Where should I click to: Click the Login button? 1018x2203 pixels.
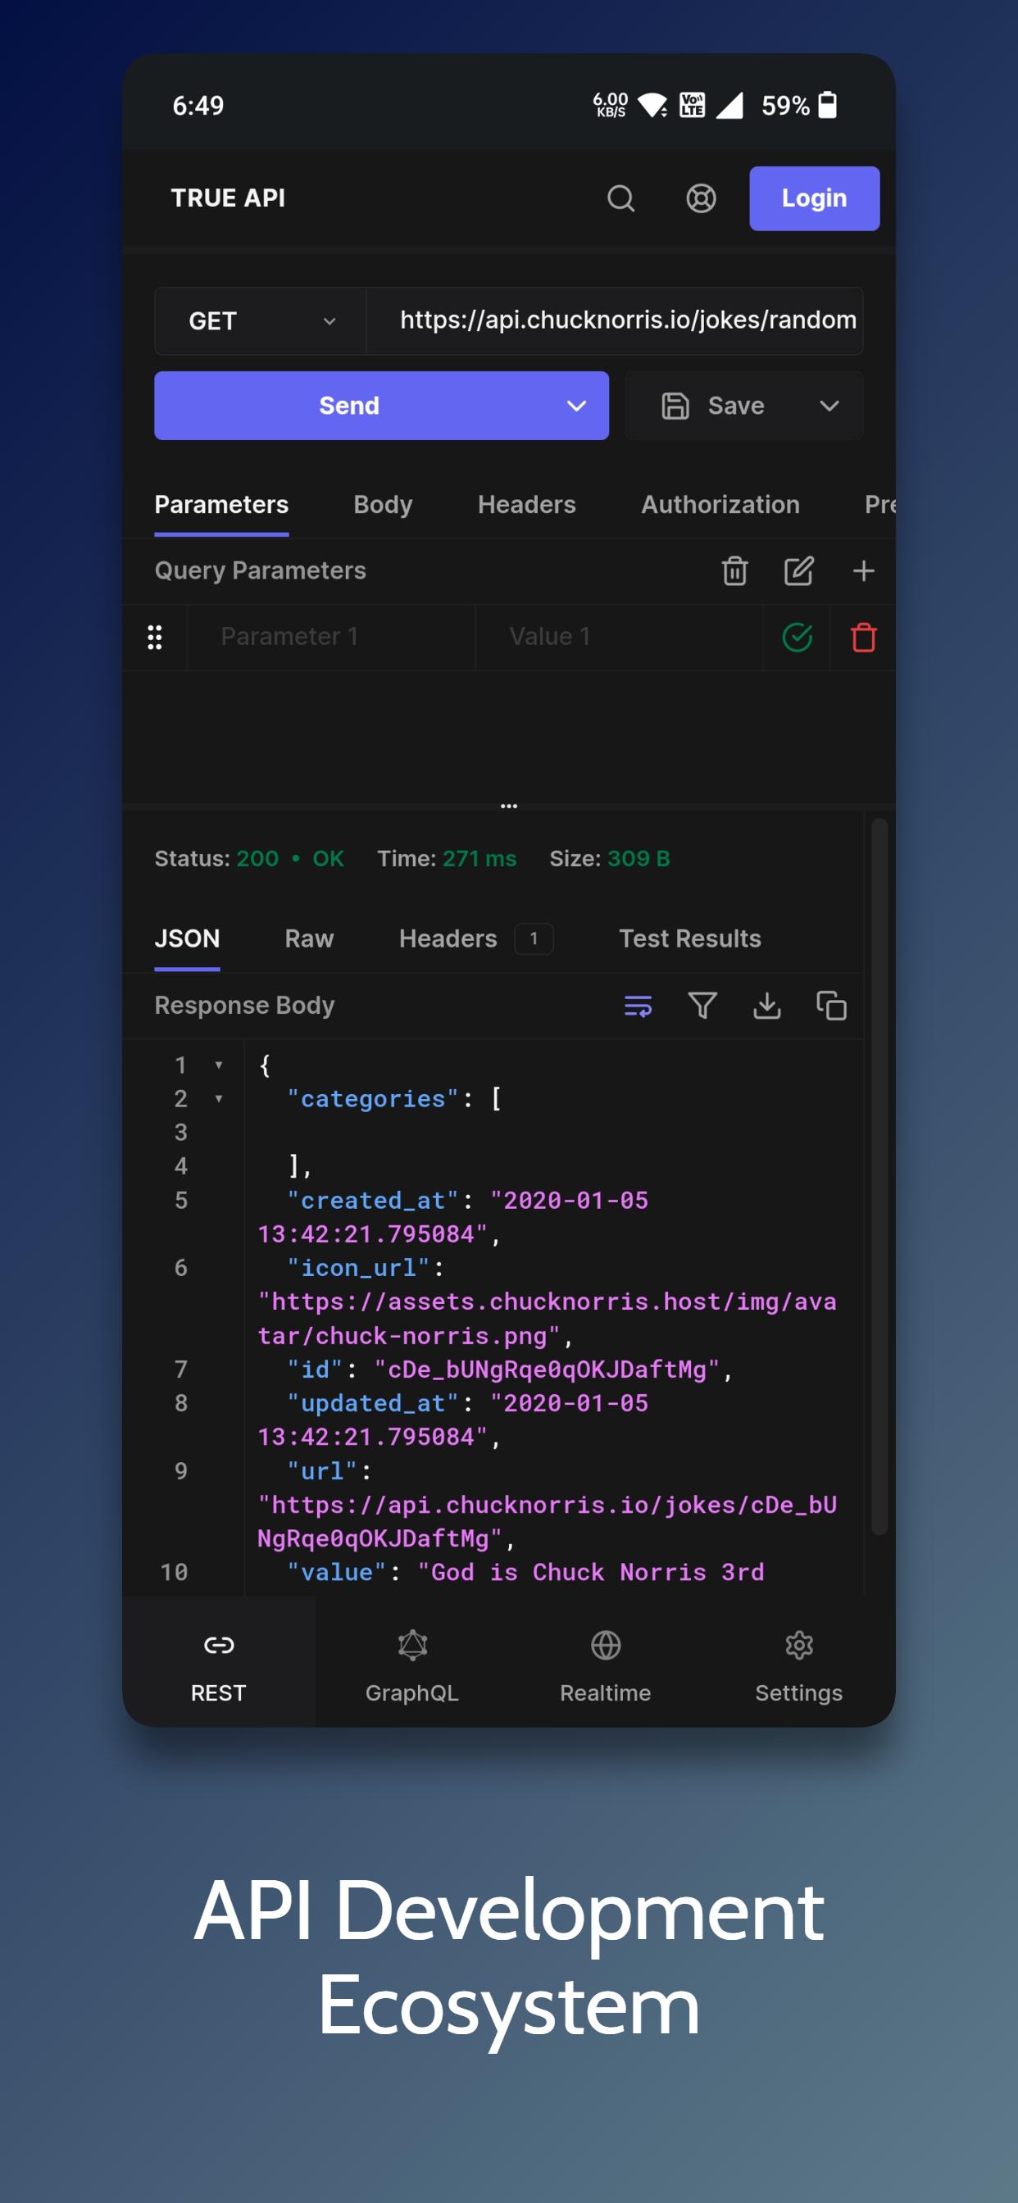815,198
